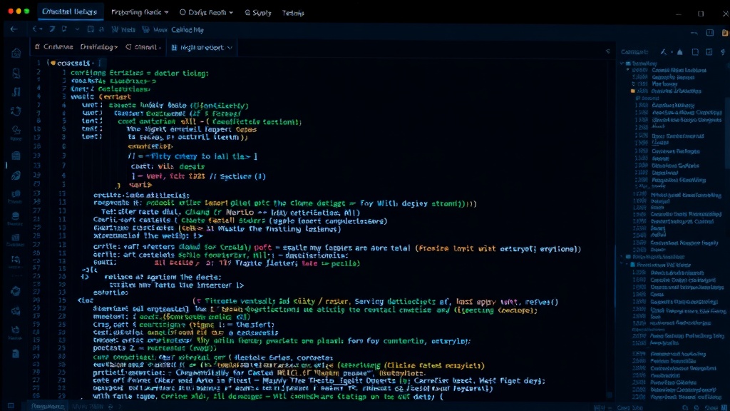Click the right panel title label
This screenshot has height=411, width=730.
(x=634, y=51)
